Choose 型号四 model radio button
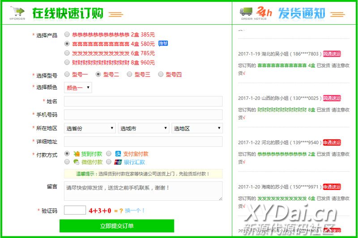The height and width of the screenshot is (238, 358). click(x=161, y=74)
